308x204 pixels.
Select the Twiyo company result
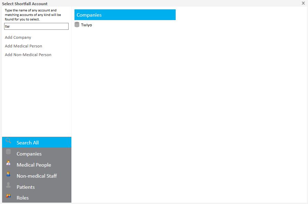tap(86, 25)
